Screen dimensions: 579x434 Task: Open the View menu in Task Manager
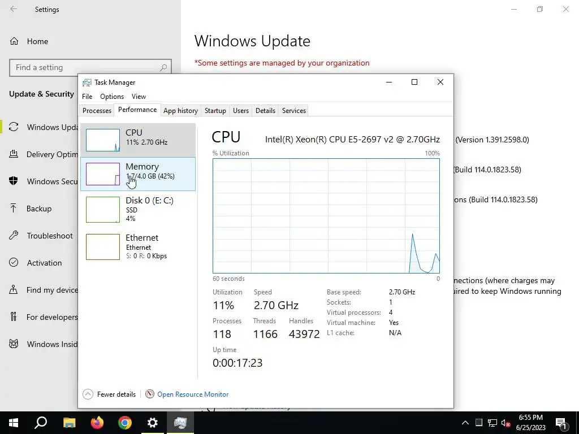(139, 96)
